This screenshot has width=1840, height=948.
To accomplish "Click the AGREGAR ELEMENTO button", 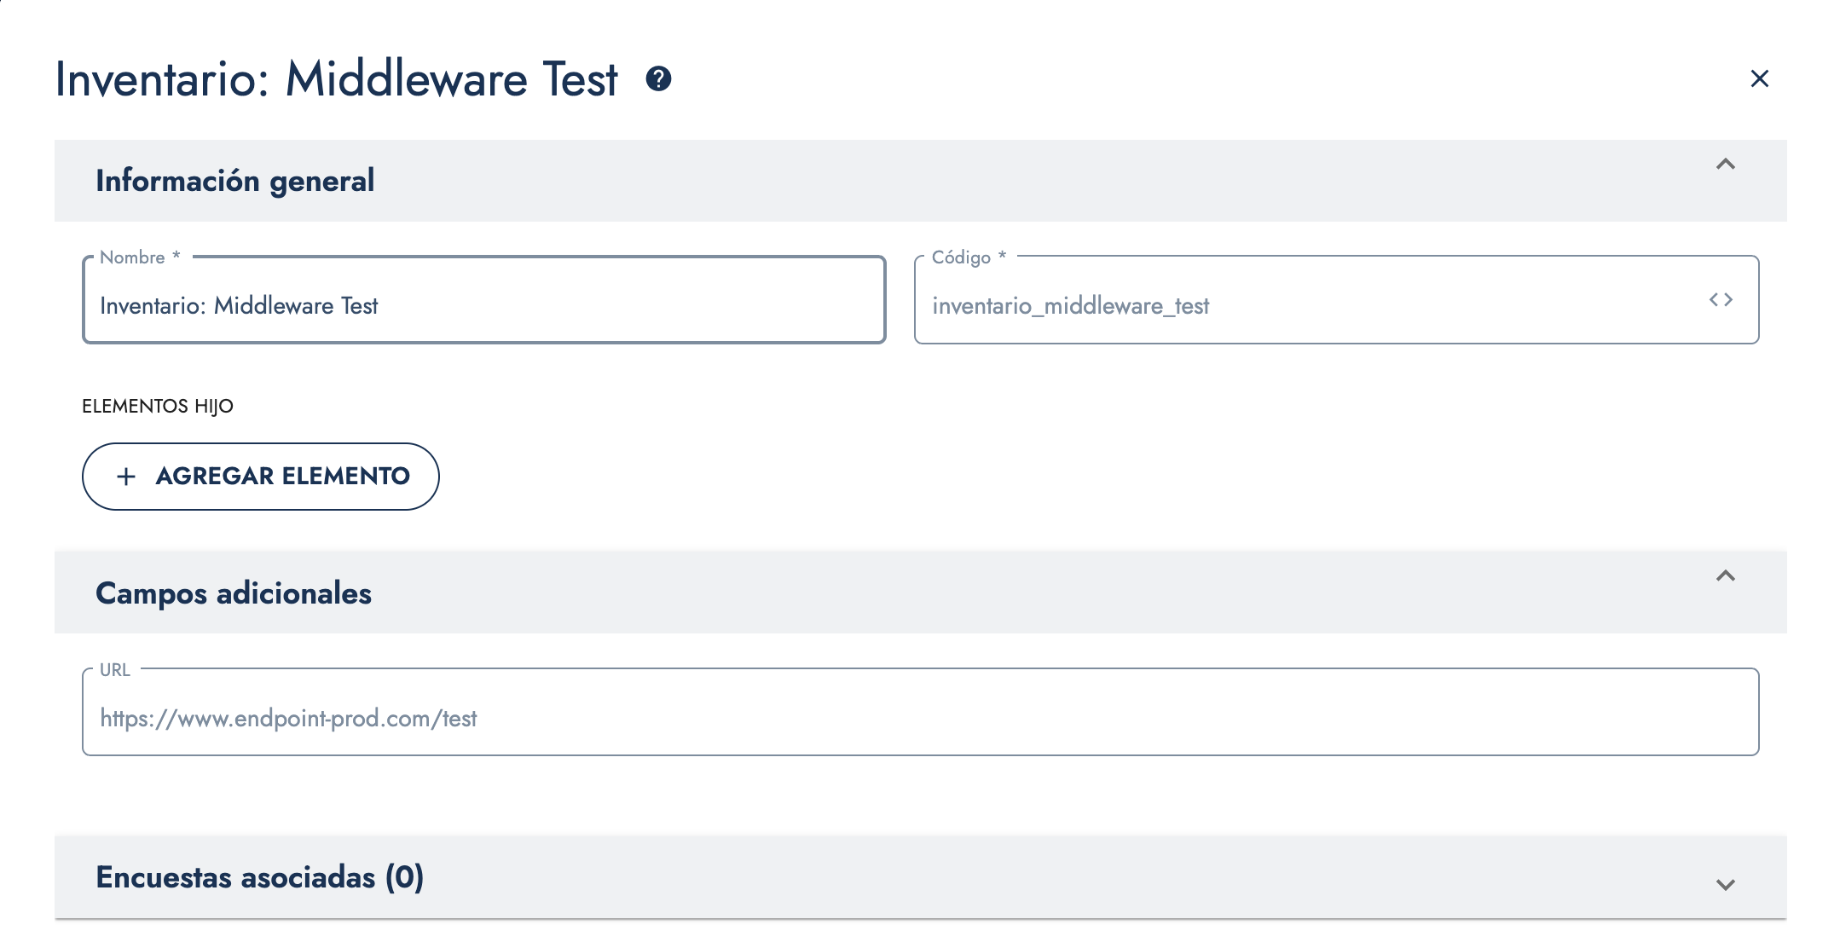I will [261, 477].
